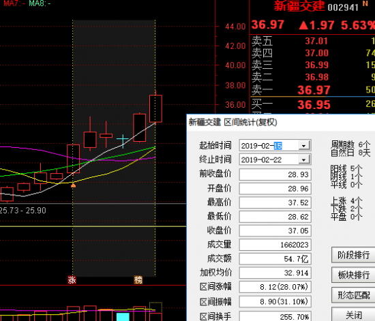The height and width of the screenshot is (321, 375).
Task: Select the cyan doji cross candlestick
Action: pos(123,139)
